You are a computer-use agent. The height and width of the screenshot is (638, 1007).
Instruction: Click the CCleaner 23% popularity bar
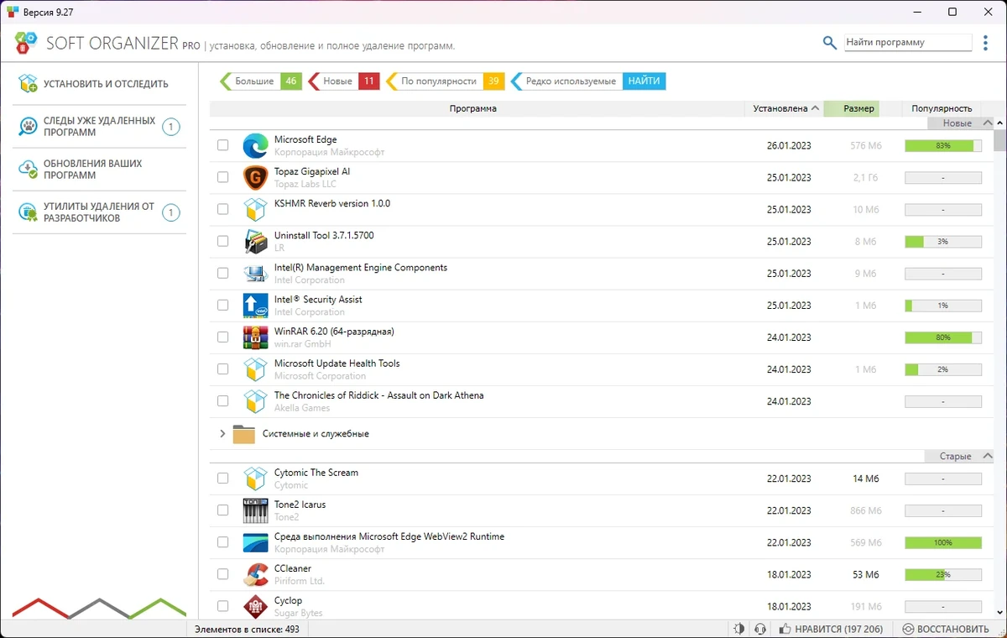943,575
